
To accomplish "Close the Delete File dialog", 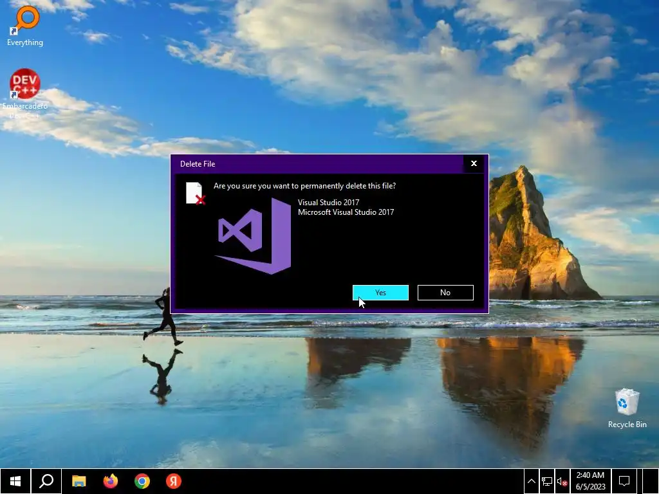I will [x=474, y=164].
